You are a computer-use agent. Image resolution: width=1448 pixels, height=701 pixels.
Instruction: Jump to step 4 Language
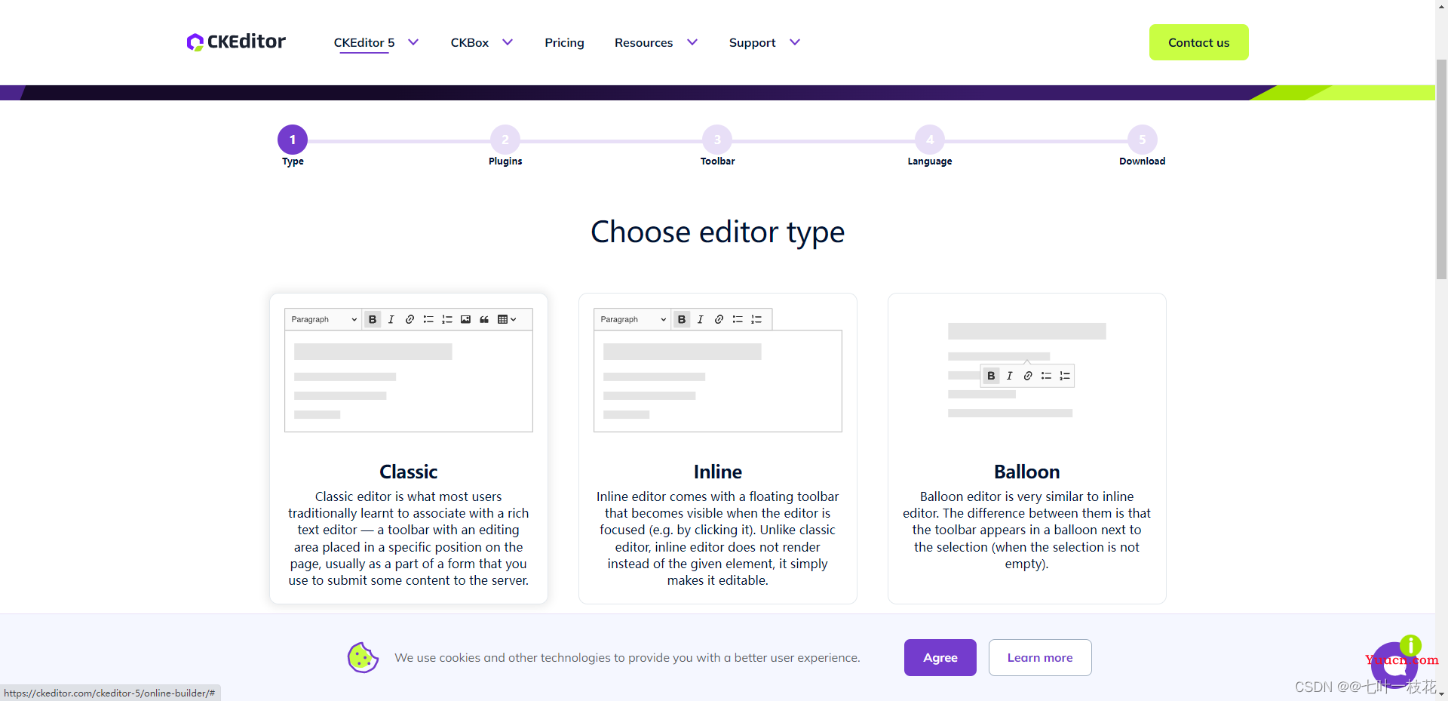[930, 140]
